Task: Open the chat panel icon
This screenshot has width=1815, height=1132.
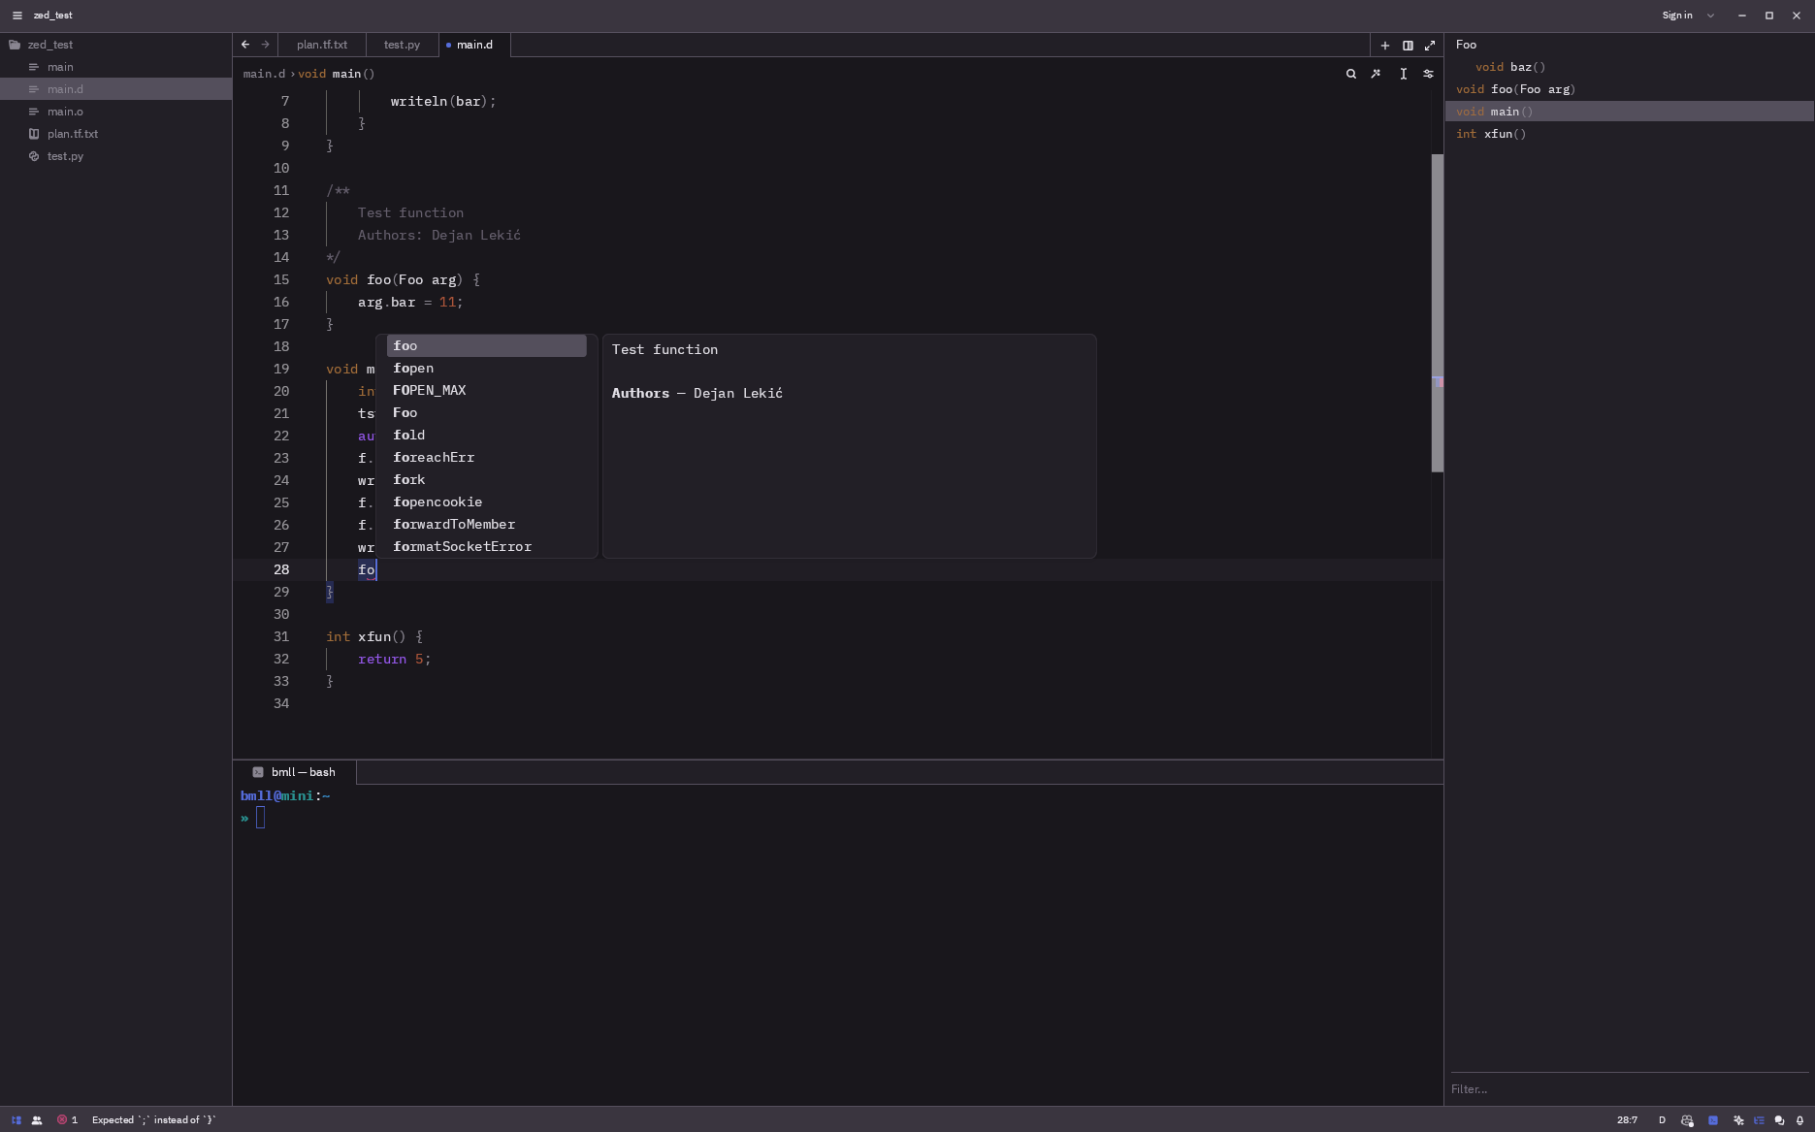Action: 1779,1120
